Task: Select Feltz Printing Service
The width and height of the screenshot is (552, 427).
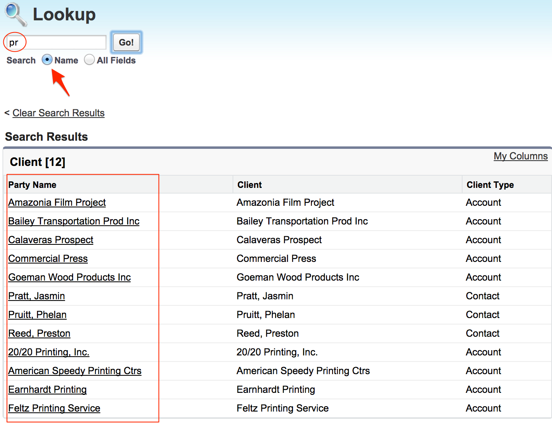Action: point(54,408)
